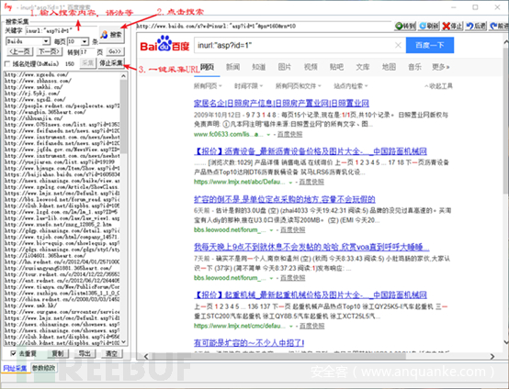Click the 下一页> next page button

pos(49,51)
